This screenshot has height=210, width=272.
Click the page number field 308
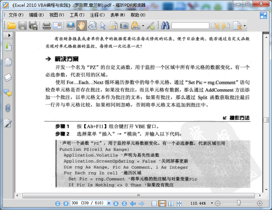(88, 203)
